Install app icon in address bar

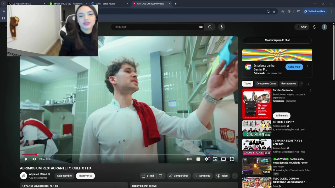click(268, 11)
